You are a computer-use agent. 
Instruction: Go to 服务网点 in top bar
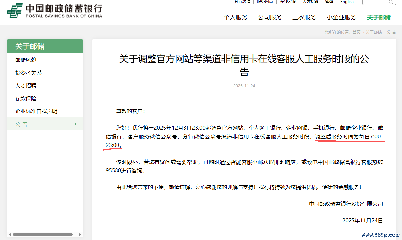pyautogui.click(x=265, y=2)
